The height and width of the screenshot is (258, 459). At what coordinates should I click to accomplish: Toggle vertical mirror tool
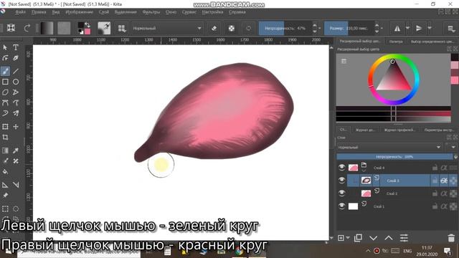tap(419, 28)
